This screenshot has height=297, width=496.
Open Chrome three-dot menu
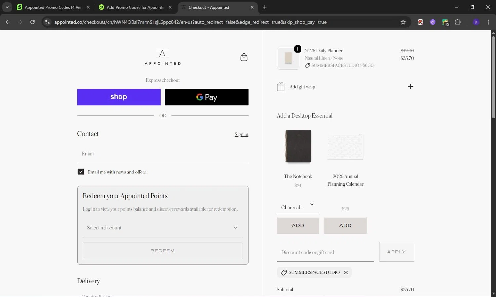point(489,22)
